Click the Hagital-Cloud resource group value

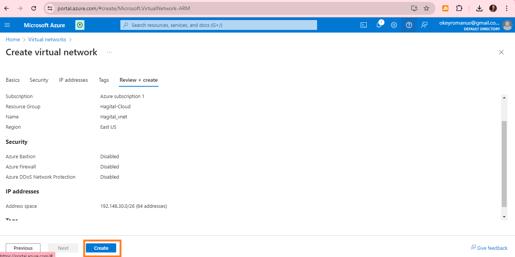point(115,106)
